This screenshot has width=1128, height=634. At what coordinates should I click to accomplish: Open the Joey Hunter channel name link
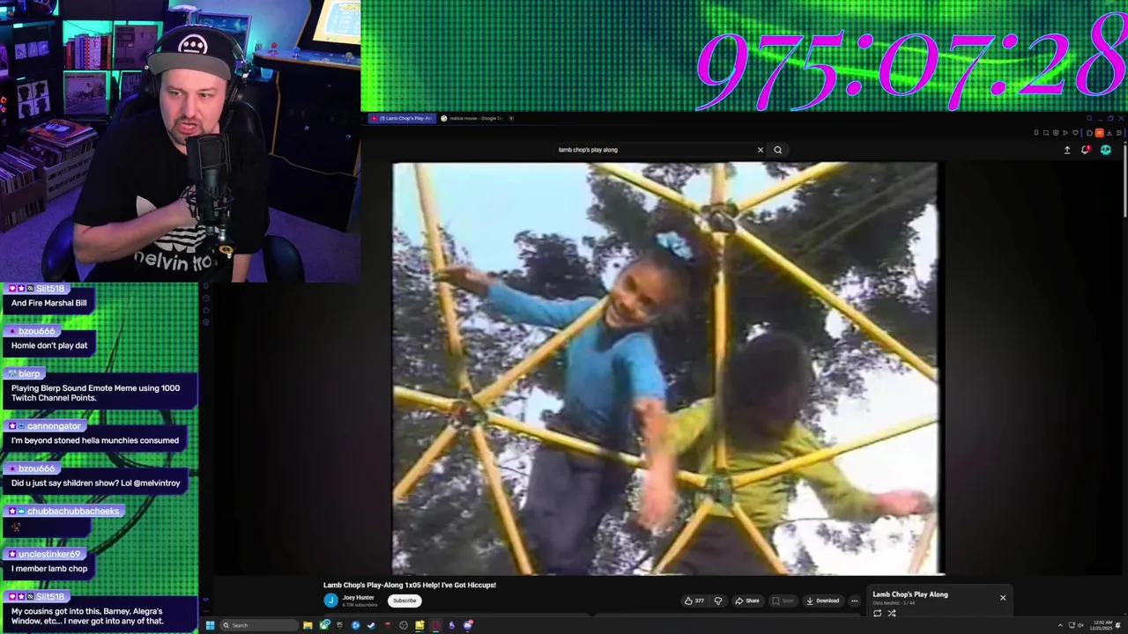click(358, 598)
